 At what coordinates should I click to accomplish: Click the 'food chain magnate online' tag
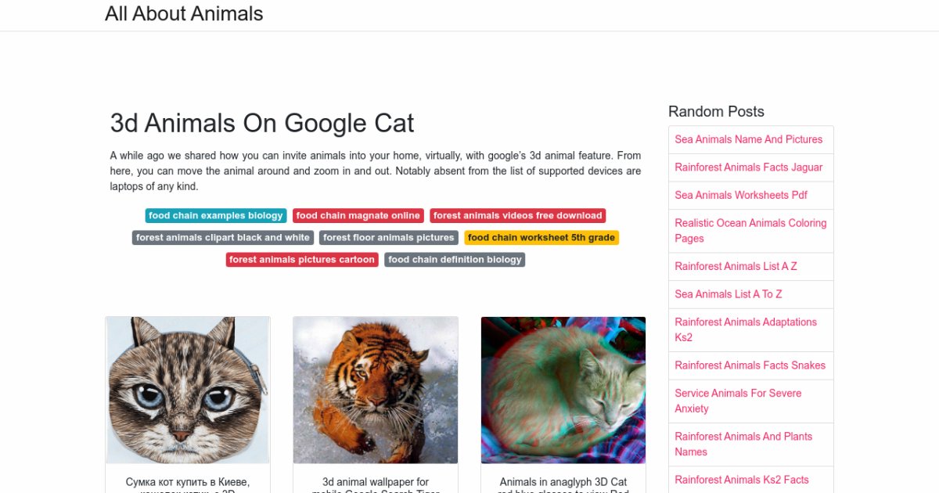(x=358, y=216)
